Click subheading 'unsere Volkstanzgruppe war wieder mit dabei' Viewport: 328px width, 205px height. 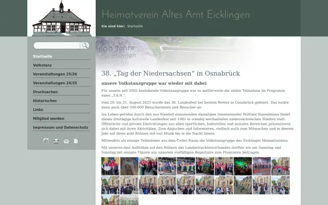[154, 83]
